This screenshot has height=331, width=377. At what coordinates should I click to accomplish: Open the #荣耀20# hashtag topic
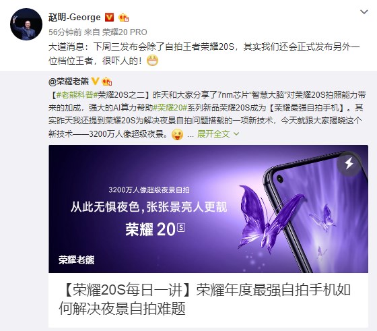[170, 108]
